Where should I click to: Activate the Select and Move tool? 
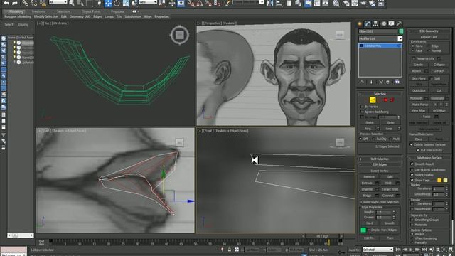pos(108,3)
